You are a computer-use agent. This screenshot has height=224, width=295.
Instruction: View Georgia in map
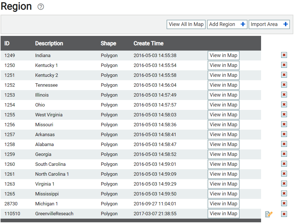[223, 154]
